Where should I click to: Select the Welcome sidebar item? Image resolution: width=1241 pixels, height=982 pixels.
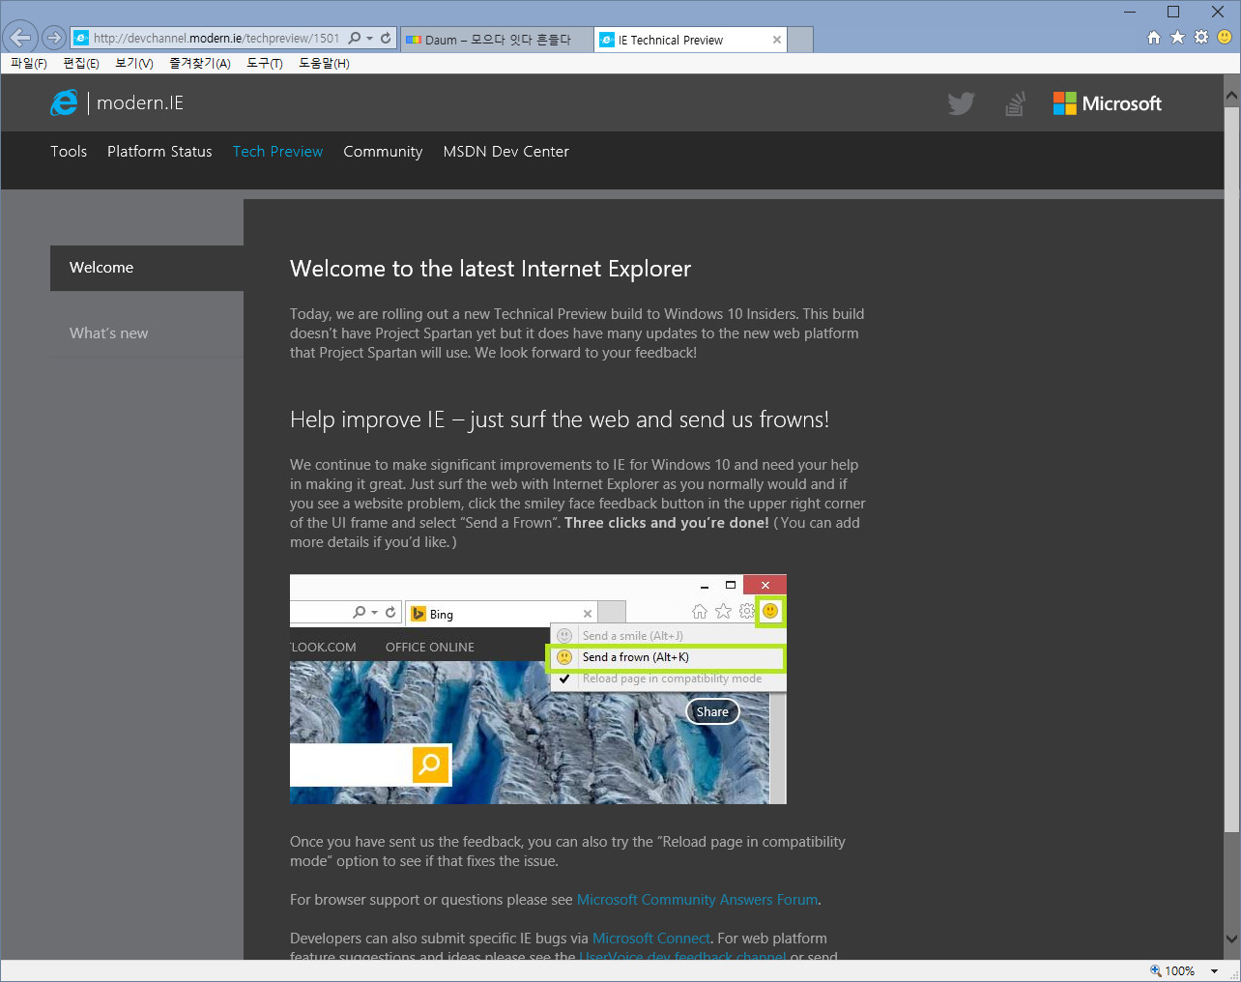pyautogui.click(x=147, y=268)
